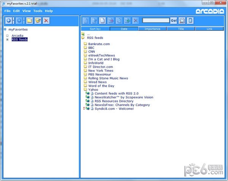Click the Edit folder icon in left toolbar

[38, 21]
